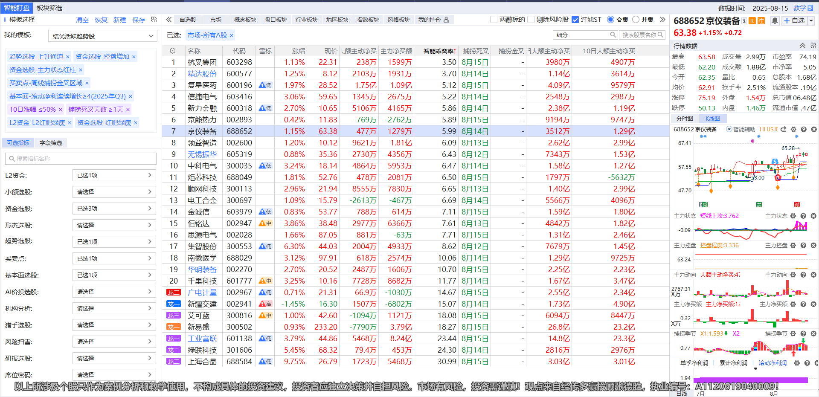This screenshot has height=397, width=819.
Task: Open the 概念板块 tab
Action: (x=245, y=20)
